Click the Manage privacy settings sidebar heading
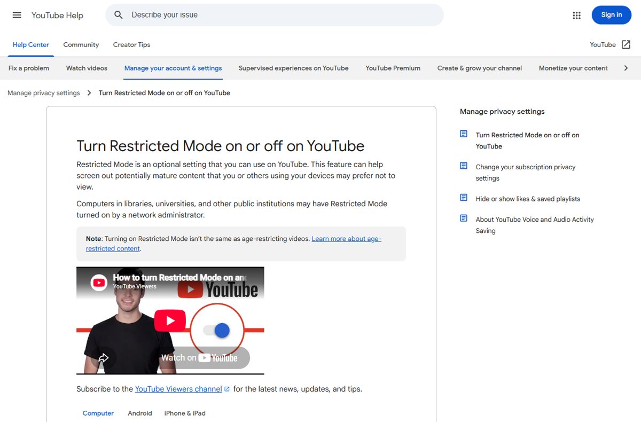Screen dimensions: 641x422 (x=502, y=112)
